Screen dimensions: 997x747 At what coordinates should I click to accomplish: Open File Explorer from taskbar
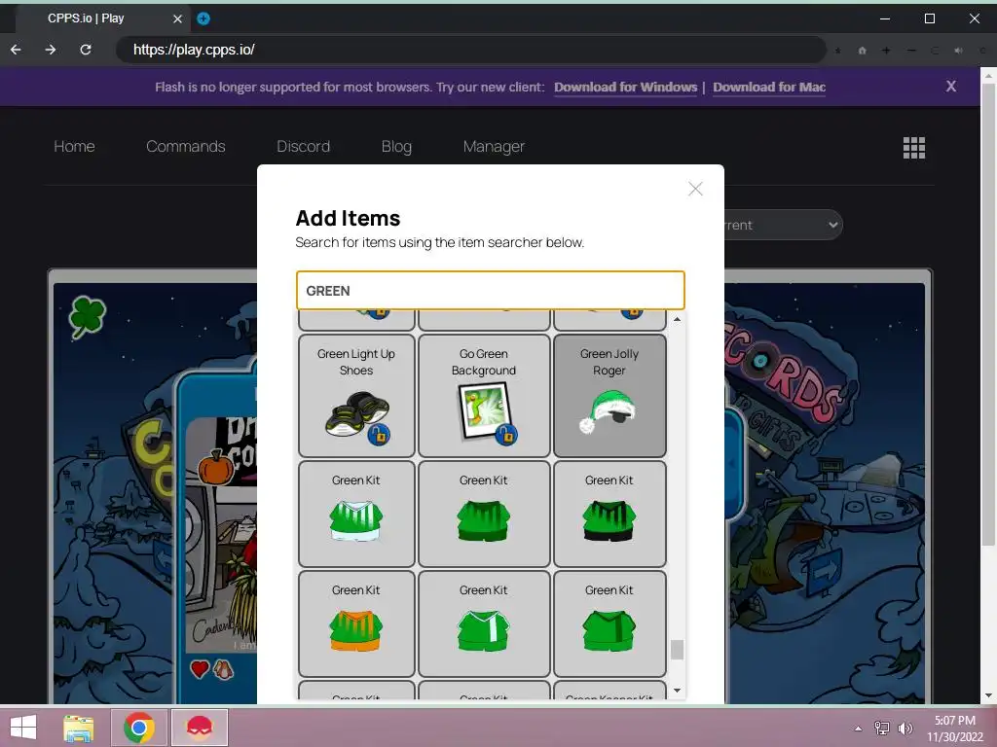click(79, 728)
